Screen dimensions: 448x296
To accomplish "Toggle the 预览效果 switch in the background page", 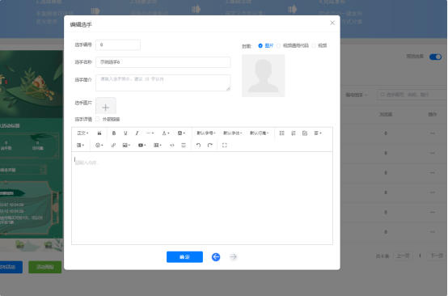I will (435, 57).
